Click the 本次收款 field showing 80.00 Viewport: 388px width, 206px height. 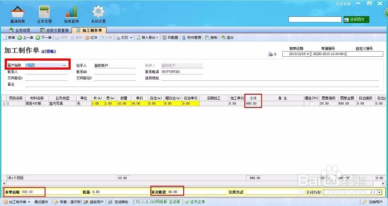pos(197,192)
